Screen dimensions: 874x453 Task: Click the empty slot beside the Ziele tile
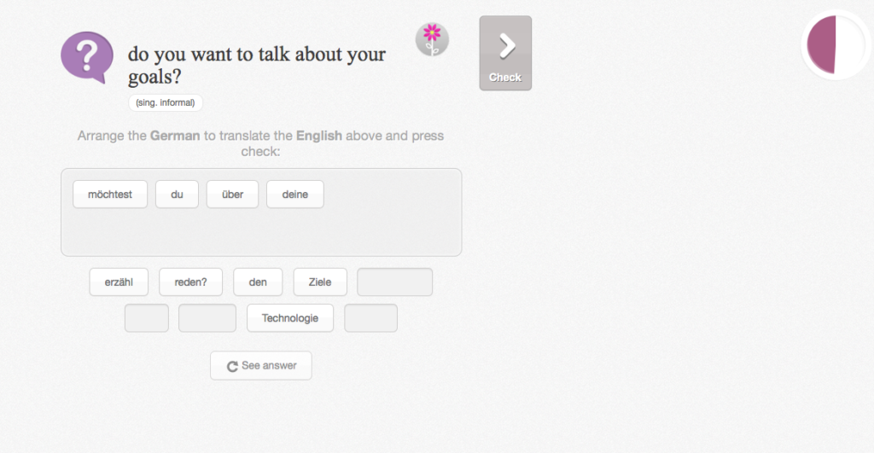[x=394, y=282]
